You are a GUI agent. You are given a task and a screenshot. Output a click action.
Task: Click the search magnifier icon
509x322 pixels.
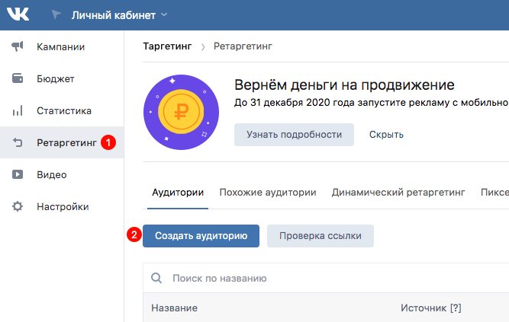[x=156, y=278]
